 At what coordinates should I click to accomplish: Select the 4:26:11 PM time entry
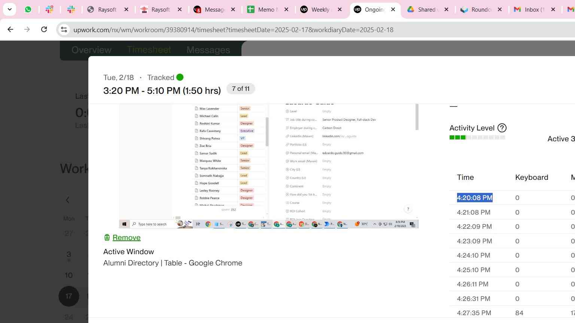[x=472, y=284]
